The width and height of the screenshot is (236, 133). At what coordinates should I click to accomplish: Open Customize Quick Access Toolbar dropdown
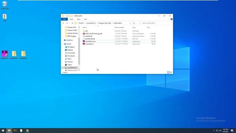tap(72, 16)
